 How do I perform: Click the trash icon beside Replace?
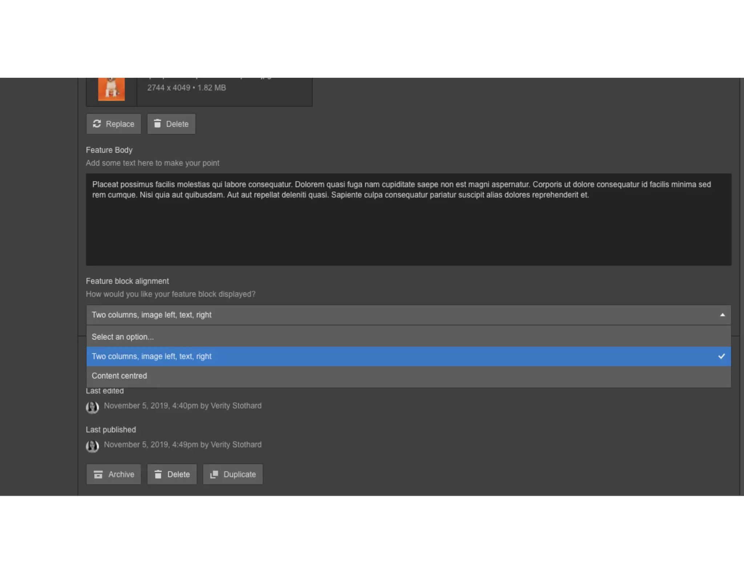(157, 124)
